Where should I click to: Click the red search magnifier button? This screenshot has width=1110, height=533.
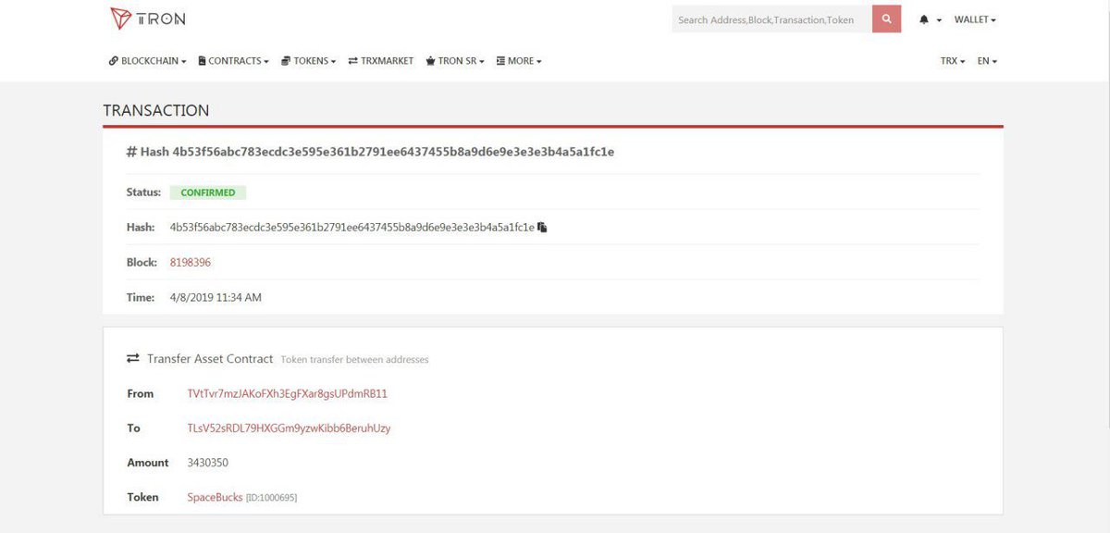coord(886,19)
